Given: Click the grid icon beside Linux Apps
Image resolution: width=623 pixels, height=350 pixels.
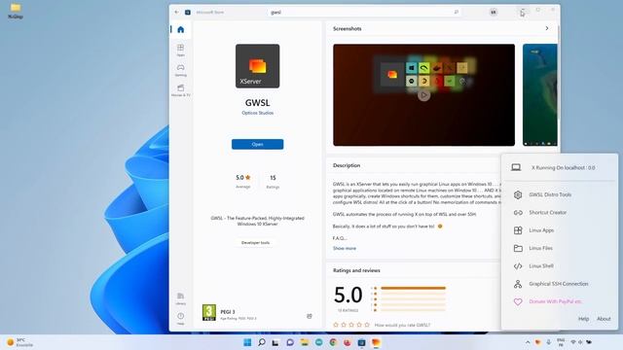Looking at the screenshot, I should tap(518, 230).
